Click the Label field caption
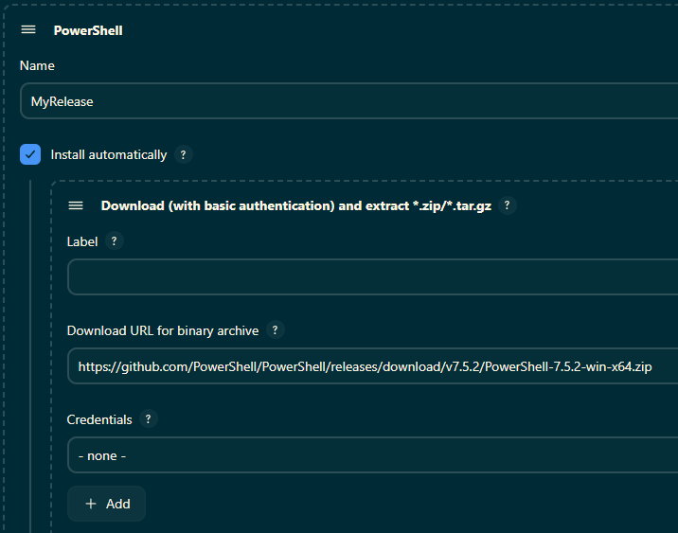 82,241
